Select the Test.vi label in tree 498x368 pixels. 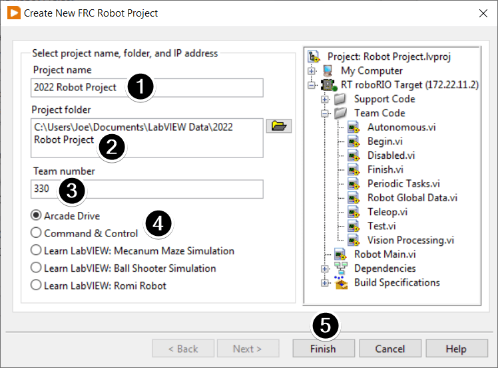381,226
